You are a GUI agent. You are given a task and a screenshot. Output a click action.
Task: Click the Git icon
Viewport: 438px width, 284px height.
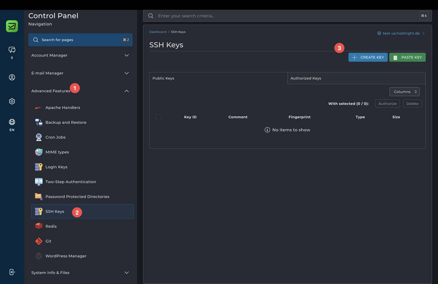(38, 241)
